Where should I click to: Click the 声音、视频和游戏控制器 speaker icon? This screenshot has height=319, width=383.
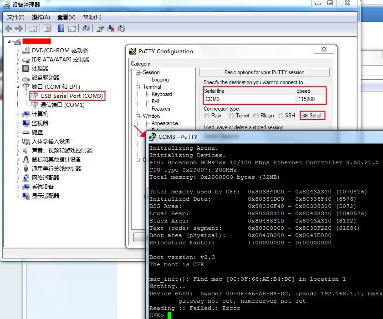[25, 150]
